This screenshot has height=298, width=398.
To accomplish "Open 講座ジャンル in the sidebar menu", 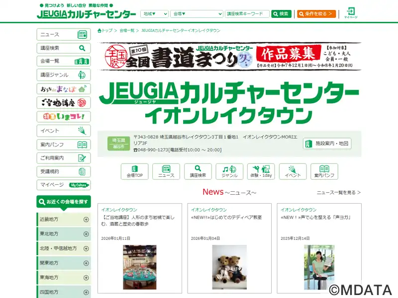I will pos(64,75).
